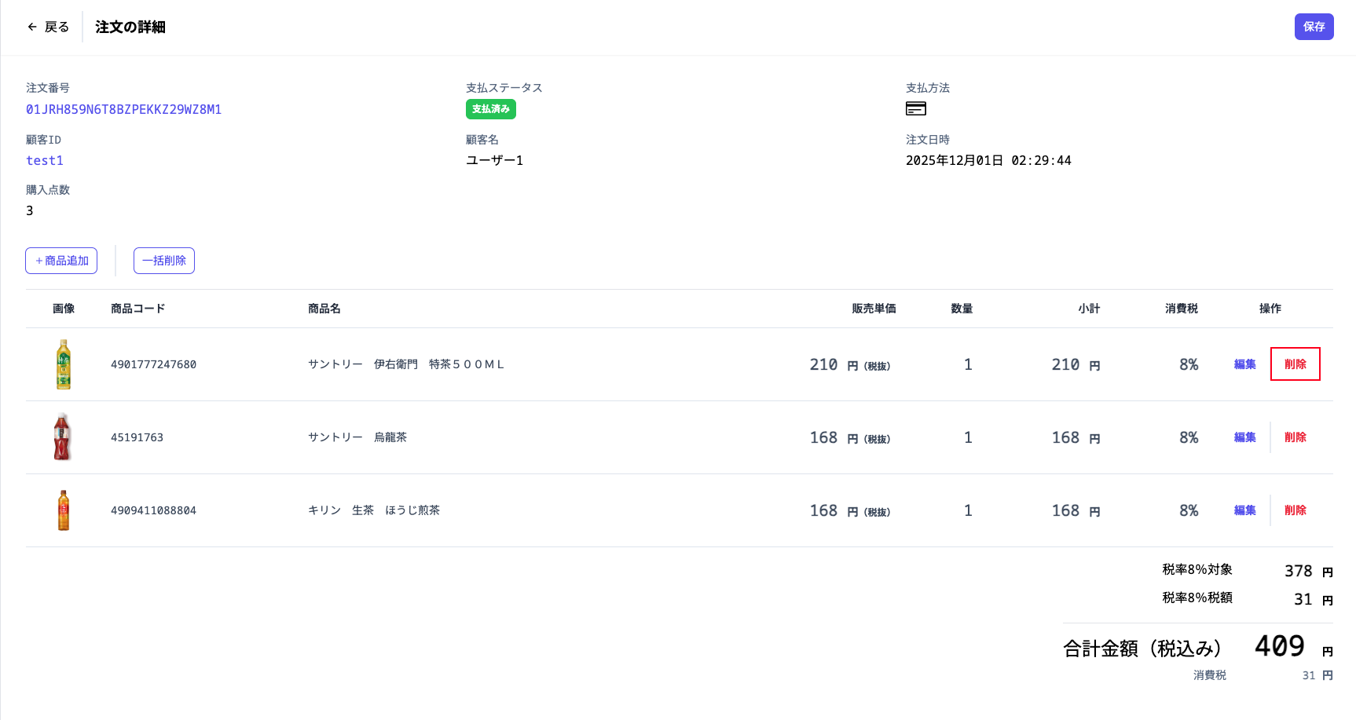Click the 販売単価 column header
Screen dimensions: 1356x720
pos(874,309)
